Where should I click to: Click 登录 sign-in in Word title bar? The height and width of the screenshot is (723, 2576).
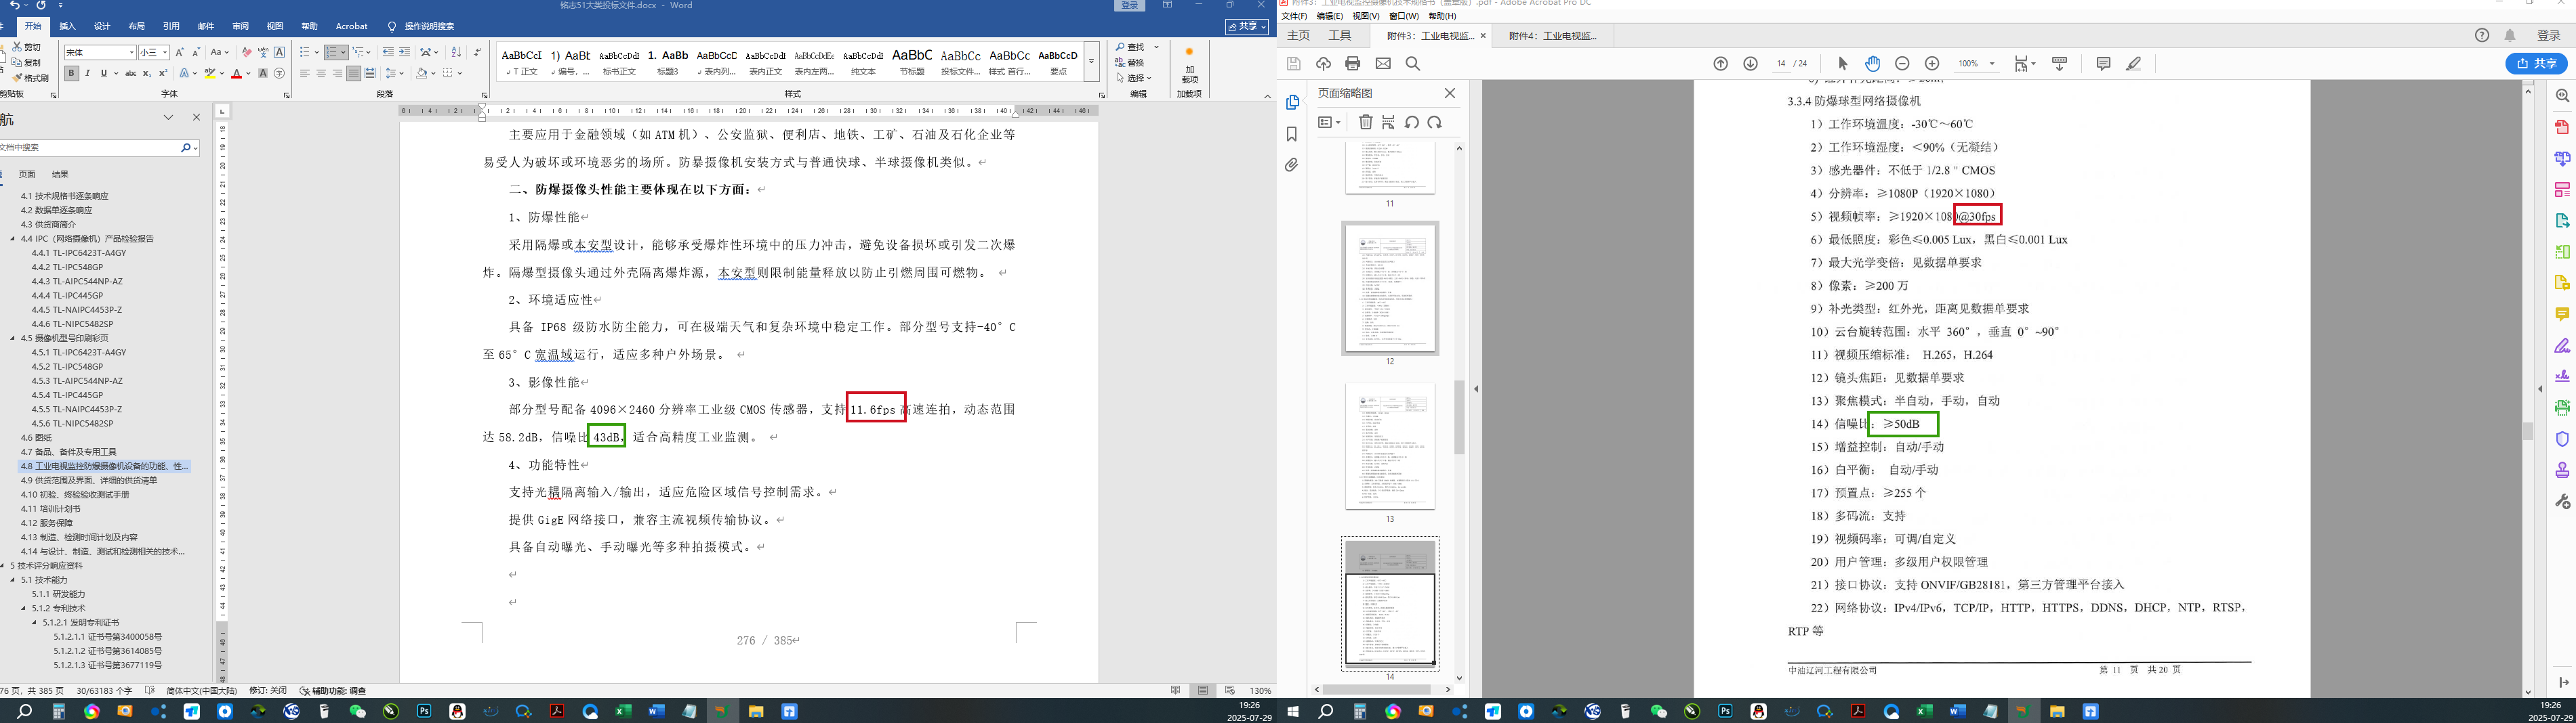(x=1130, y=5)
